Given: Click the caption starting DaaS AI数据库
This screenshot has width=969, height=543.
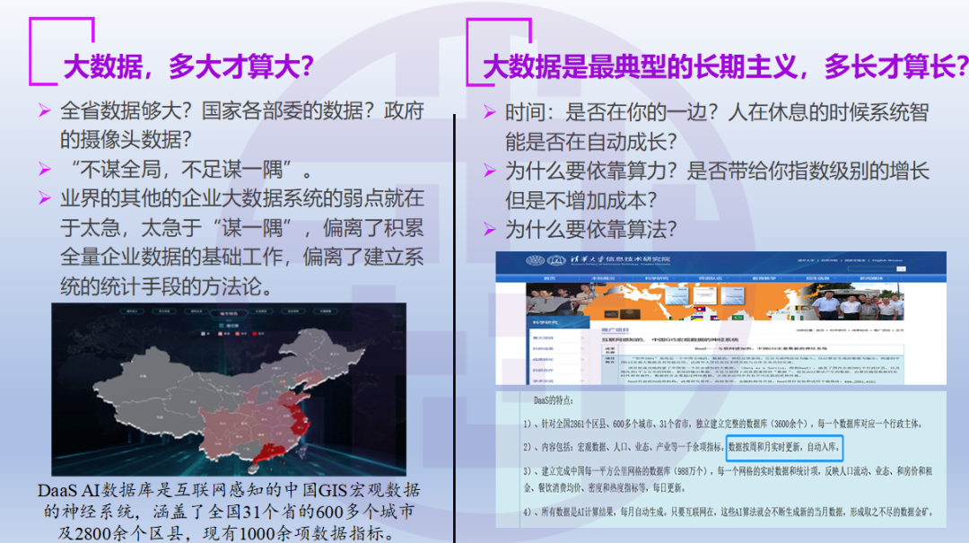Looking at the screenshot, I should pyautogui.click(x=229, y=512).
